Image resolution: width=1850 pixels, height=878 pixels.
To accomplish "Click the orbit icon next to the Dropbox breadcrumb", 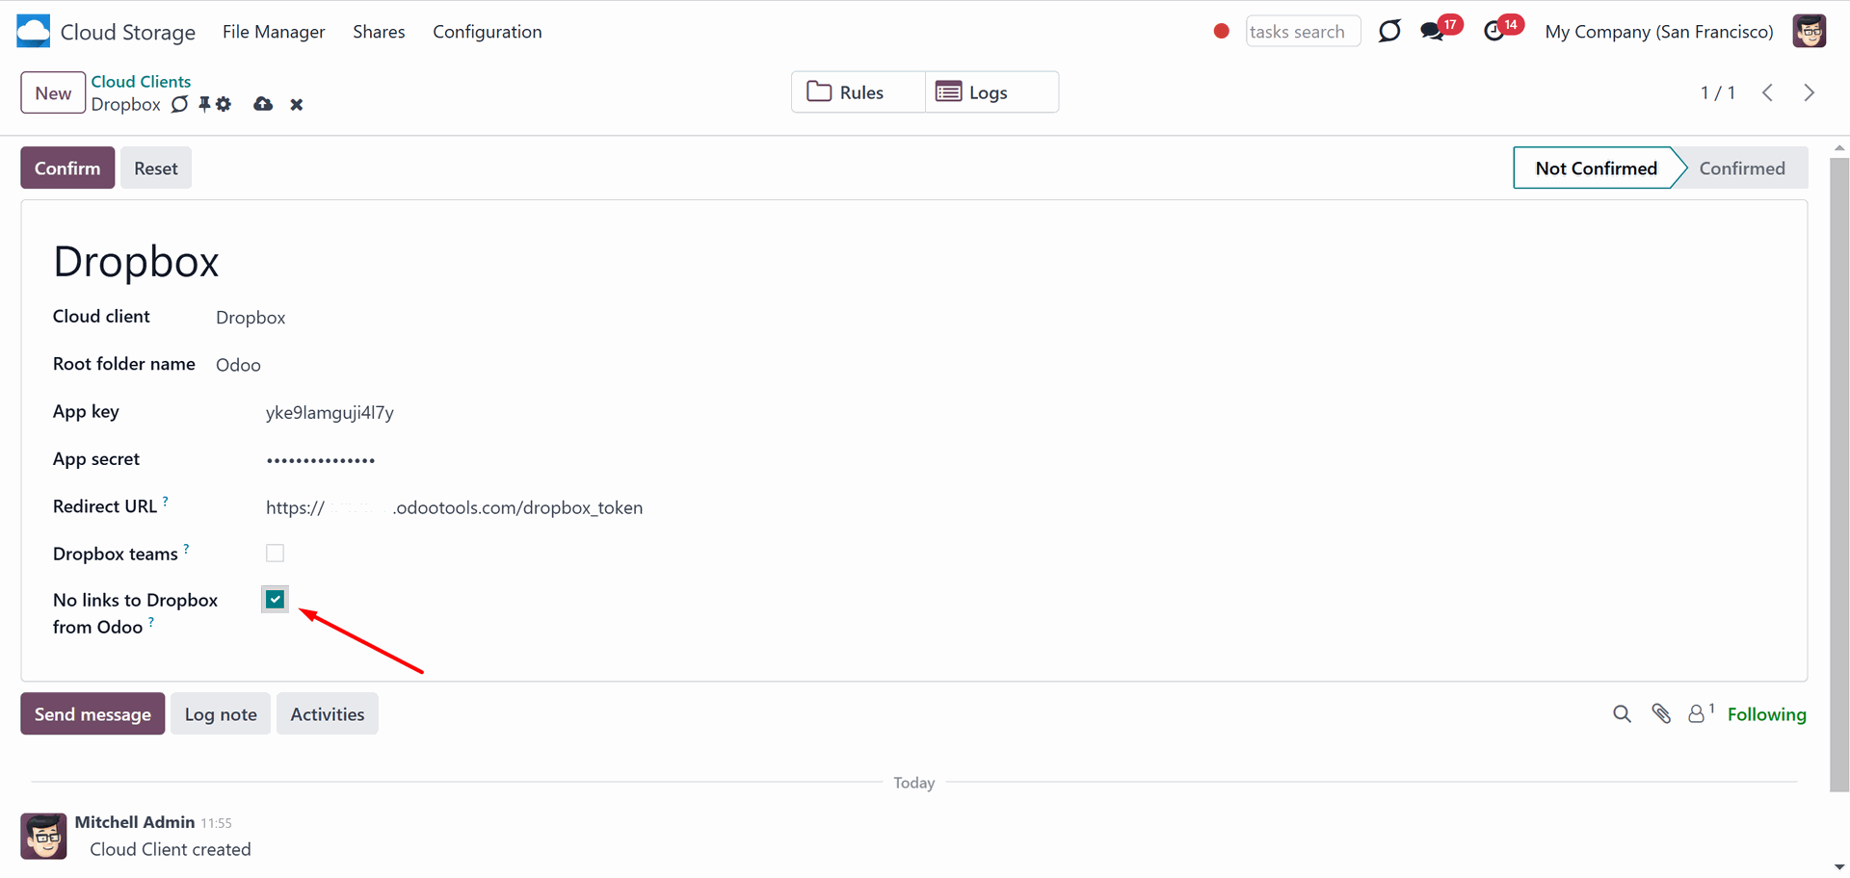I will tap(180, 104).
